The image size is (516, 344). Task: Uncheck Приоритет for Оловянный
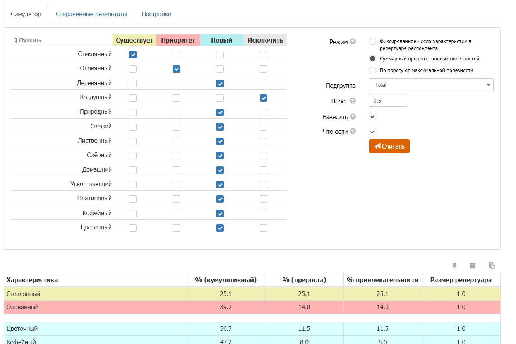[177, 69]
